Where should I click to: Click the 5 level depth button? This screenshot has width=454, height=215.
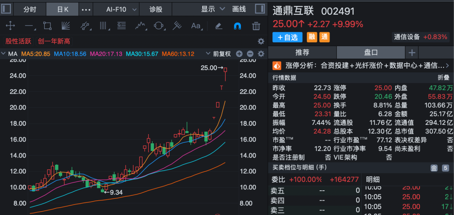pos(445,168)
